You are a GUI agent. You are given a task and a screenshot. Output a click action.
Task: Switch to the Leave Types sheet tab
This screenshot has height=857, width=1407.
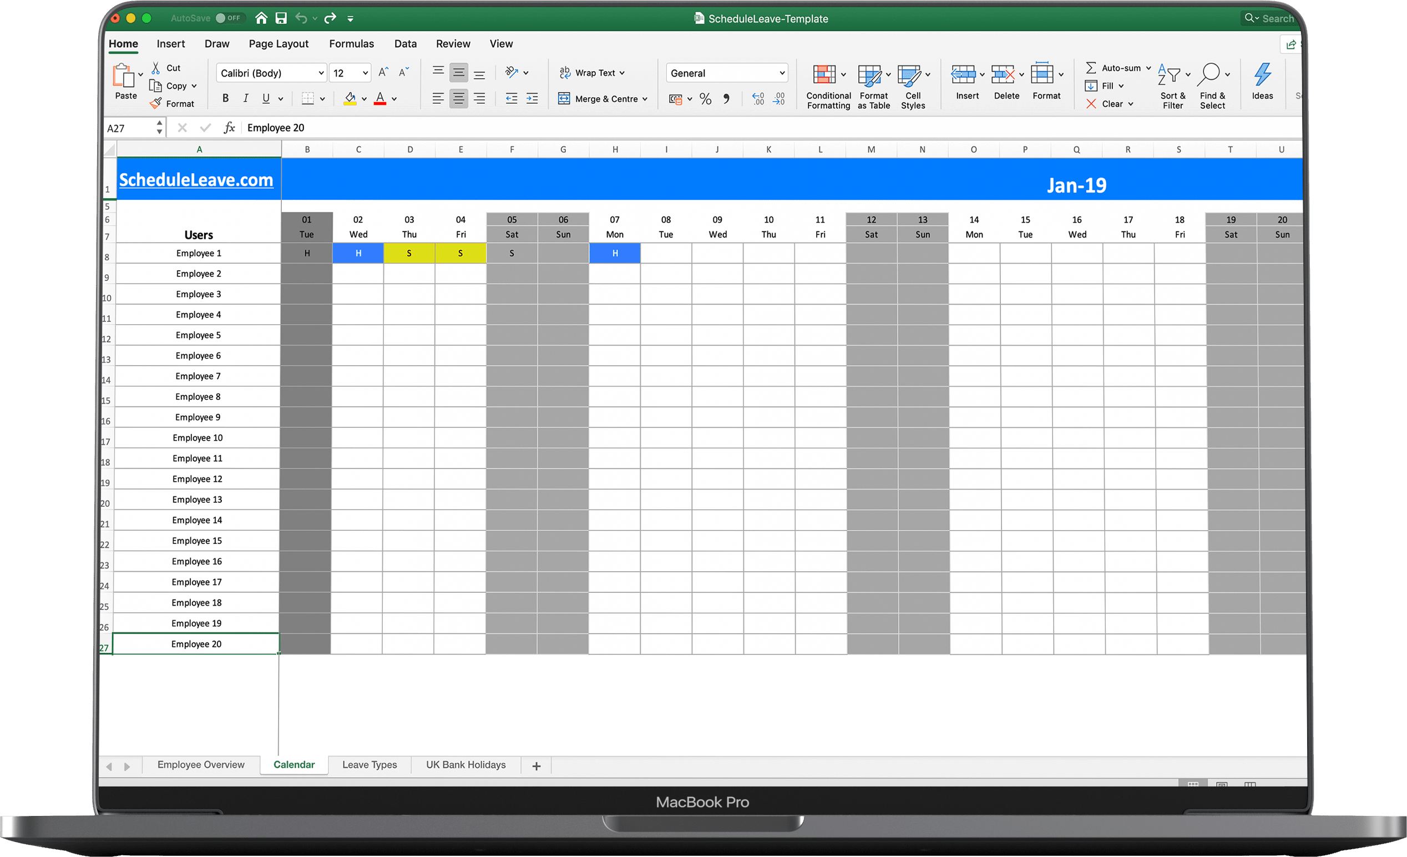pyautogui.click(x=369, y=765)
